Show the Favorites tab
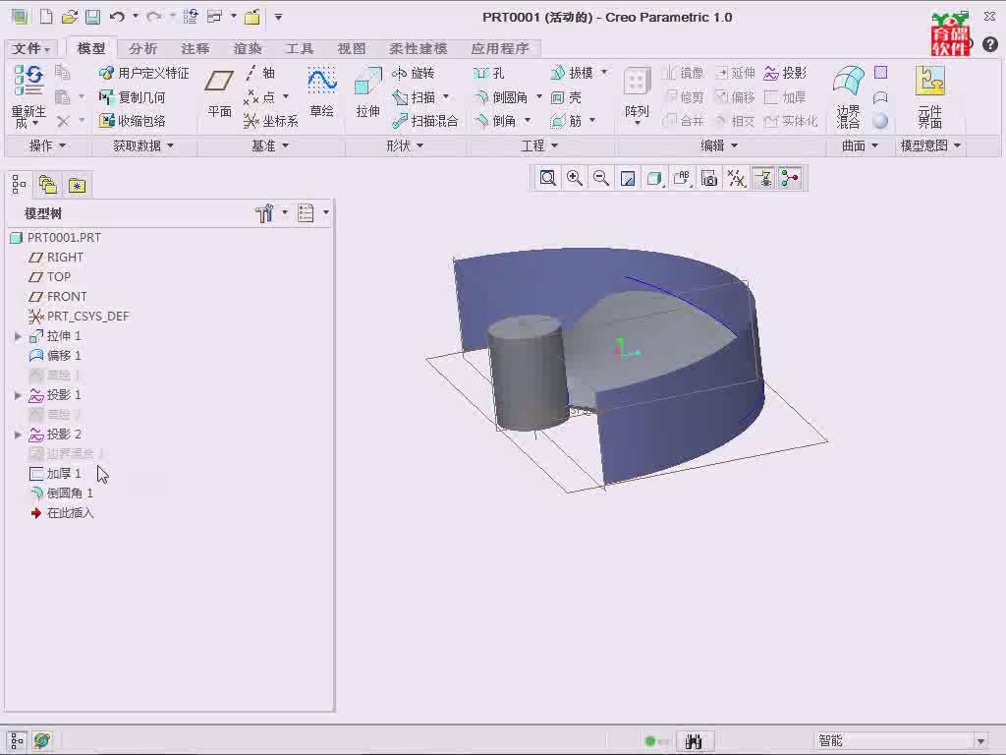Viewport: 1006px width, 755px height. pyautogui.click(x=77, y=185)
